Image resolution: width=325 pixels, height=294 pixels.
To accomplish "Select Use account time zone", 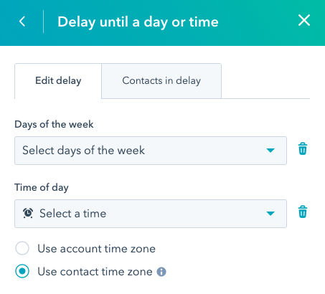I will (x=22, y=248).
